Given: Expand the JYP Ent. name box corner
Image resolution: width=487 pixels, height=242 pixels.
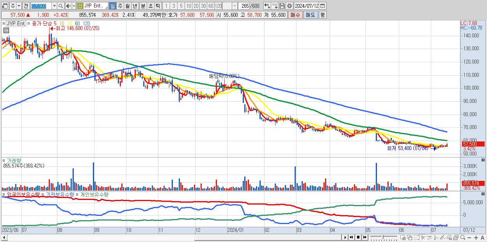Looking at the screenshot, I should pyautogui.click(x=106, y=8).
